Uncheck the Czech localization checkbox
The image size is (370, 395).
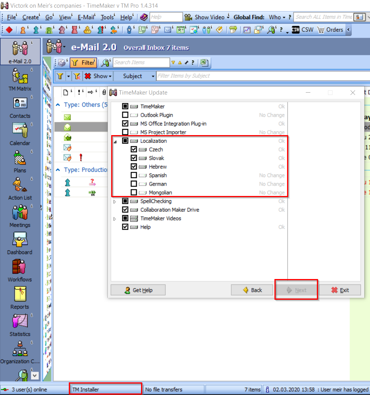tap(134, 149)
